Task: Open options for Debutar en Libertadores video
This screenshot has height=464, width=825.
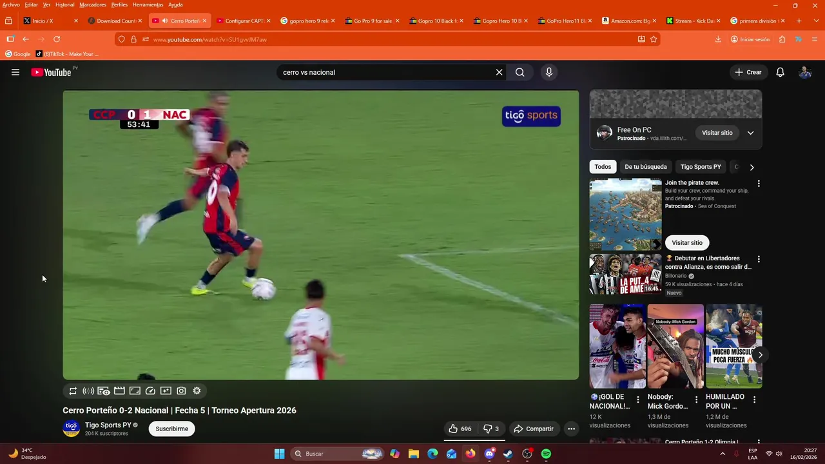Action: tap(759, 259)
